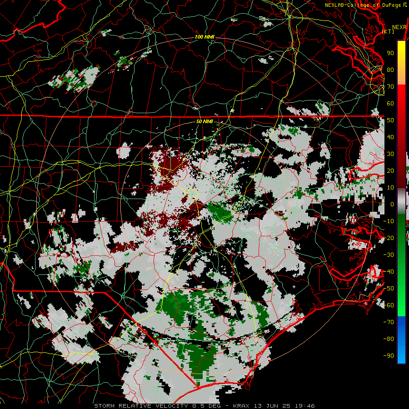Image resolution: width=409 pixels, height=409 pixels.
Task: Click the 40 value on the velocity scale
Action: 390,137
